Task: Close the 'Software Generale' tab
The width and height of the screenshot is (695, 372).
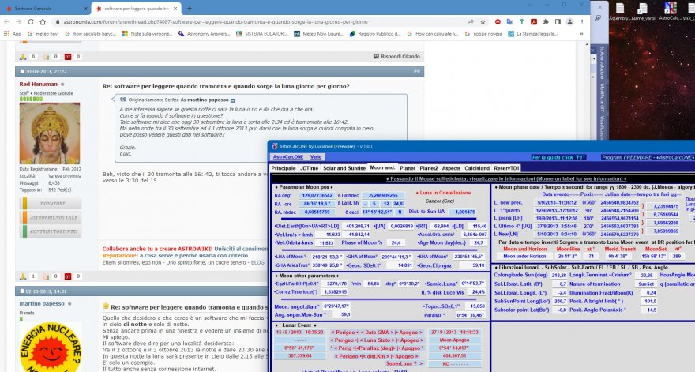Action: tap(85, 9)
